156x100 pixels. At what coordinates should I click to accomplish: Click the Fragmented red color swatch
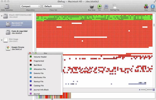coord(31,61)
